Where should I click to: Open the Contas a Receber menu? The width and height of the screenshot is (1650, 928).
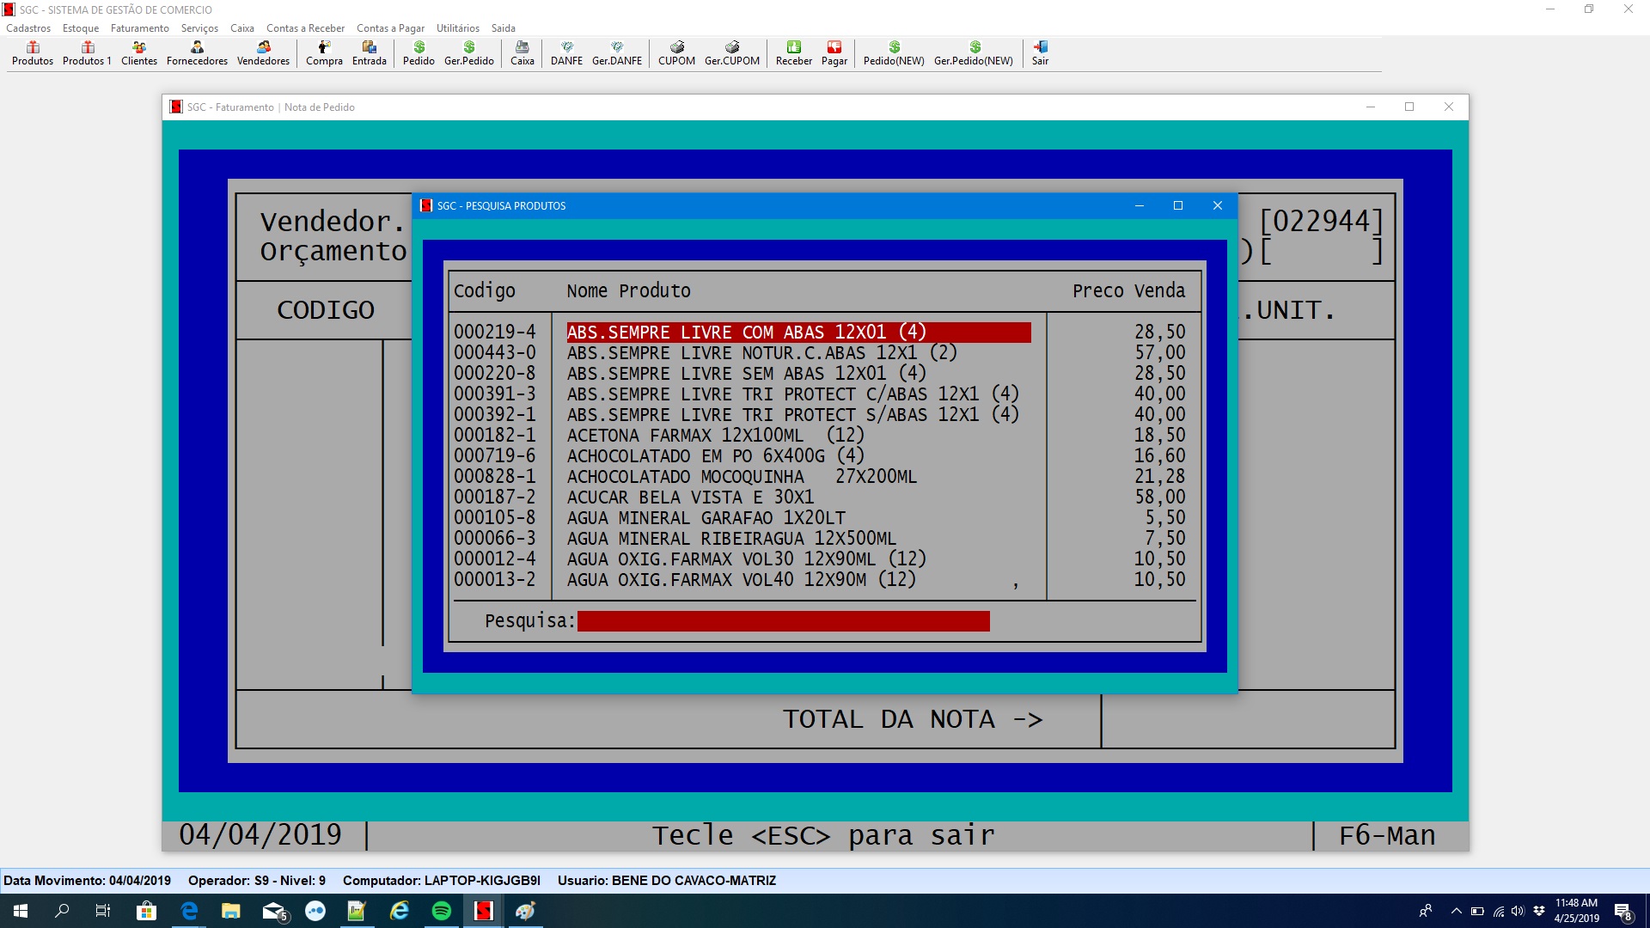tap(305, 28)
